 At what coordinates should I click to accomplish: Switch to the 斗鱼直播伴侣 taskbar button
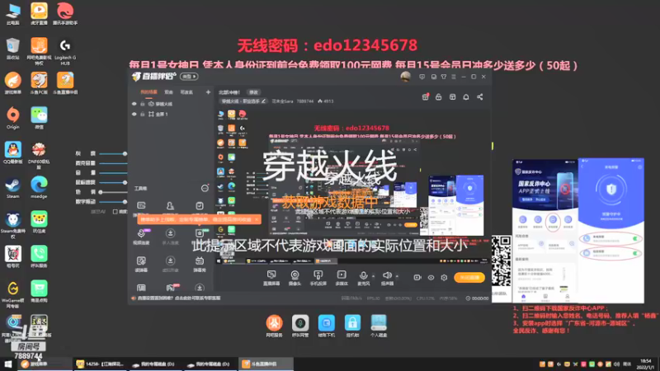point(266,364)
